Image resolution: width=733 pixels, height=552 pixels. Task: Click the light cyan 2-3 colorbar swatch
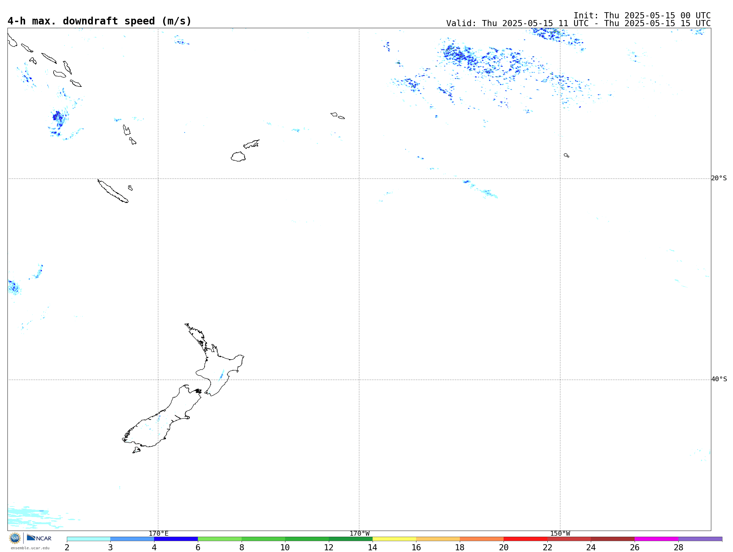point(89,539)
